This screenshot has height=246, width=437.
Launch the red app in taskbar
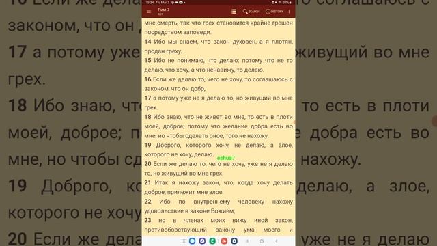click(224, 241)
